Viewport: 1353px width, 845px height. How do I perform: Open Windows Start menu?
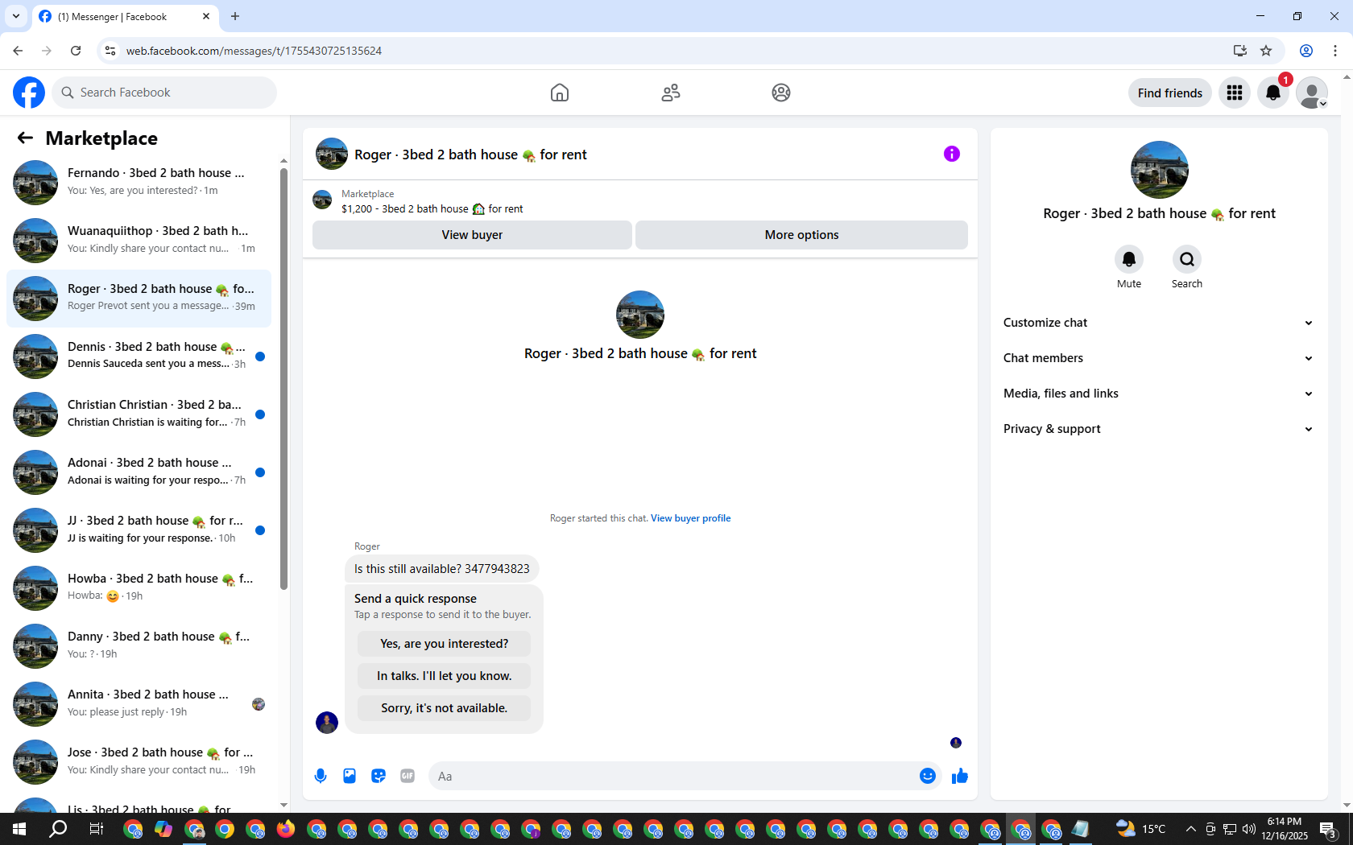point(19,829)
